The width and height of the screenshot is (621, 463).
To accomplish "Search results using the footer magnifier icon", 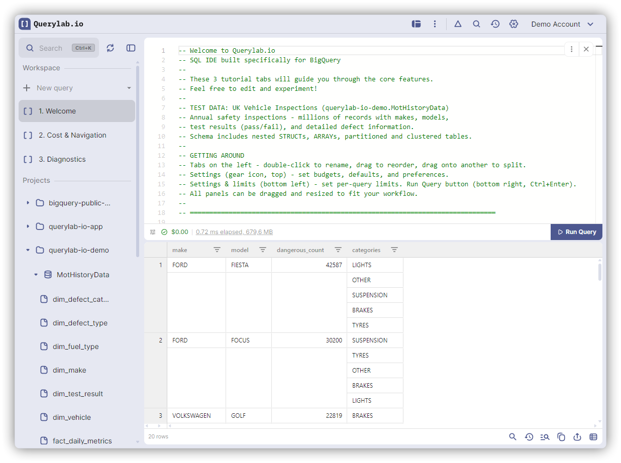I will click(512, 437).
